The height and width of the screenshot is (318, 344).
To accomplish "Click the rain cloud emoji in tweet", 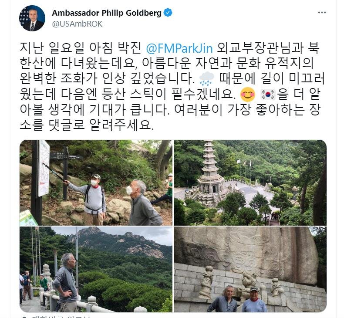I will 207,78.
